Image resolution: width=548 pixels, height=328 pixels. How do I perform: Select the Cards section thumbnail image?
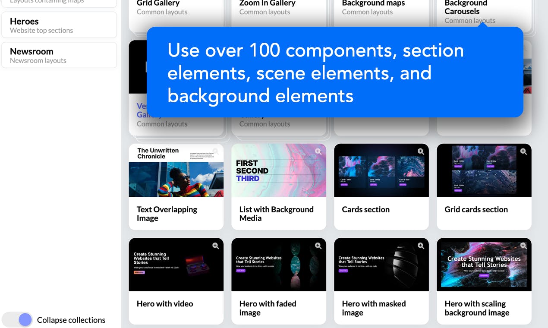(381, 170)
